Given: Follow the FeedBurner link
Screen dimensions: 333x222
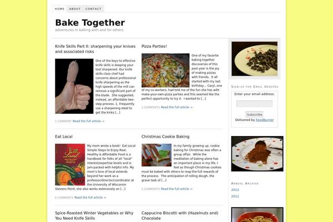Looking at the screenshot, I should point(265,120).
